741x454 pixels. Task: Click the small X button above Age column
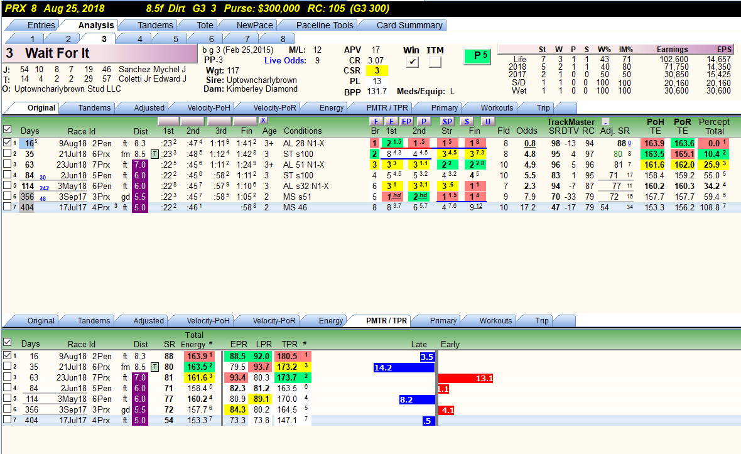tap(263, 121)
